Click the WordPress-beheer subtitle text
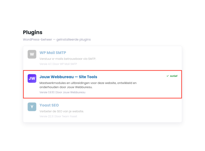 pyautogui.click(x=57, y=39)
